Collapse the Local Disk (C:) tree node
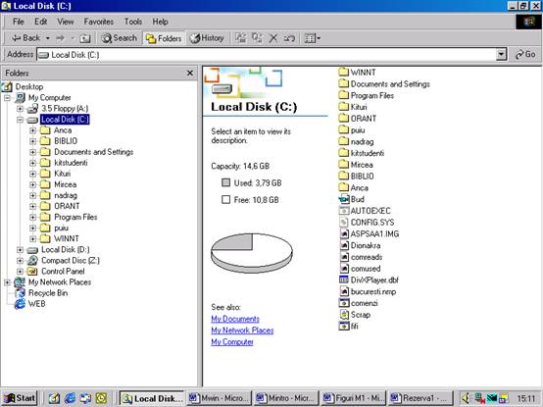The height and width of the screenshot is (407, 543). 20,120
